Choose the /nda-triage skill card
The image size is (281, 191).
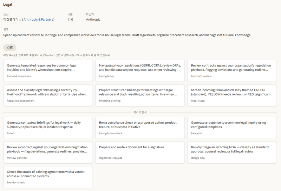[232, 95]
